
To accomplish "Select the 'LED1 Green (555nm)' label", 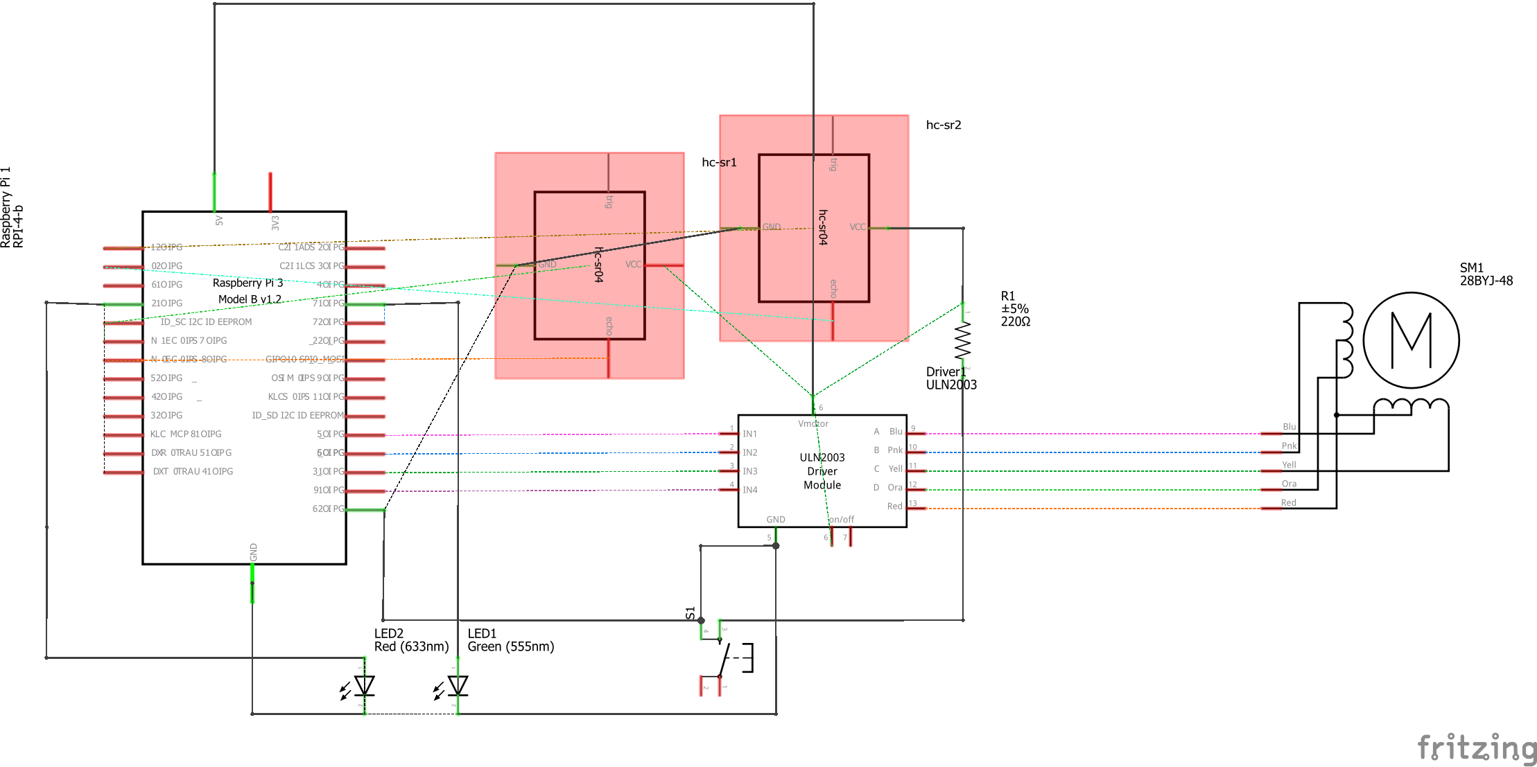I will 511,640.
